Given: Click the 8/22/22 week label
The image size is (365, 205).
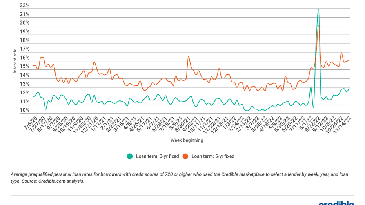Looking at the screenshot, I should point(312,124).
